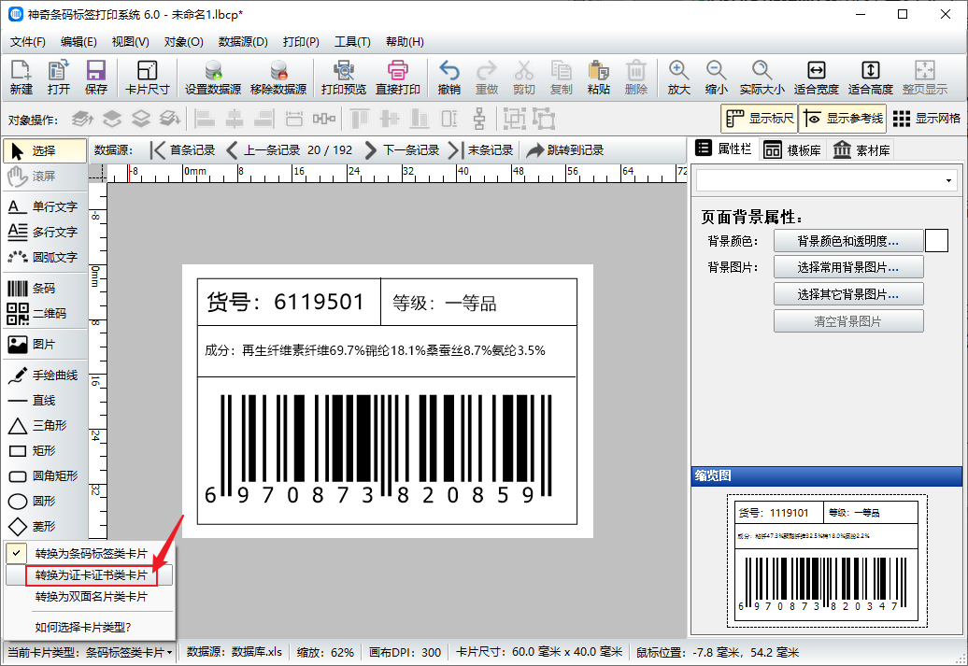The width and height of the screenshot is (968, 666).
Task: Select the 图片 image tool
Action: pos(44,344)
